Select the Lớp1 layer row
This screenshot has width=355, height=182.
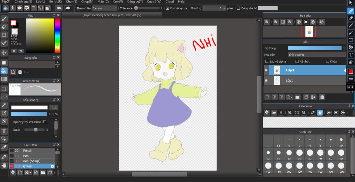(x=305, y=80)
